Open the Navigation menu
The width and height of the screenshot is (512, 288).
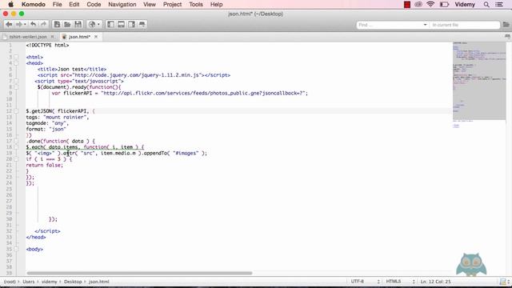tap(122, 5)
